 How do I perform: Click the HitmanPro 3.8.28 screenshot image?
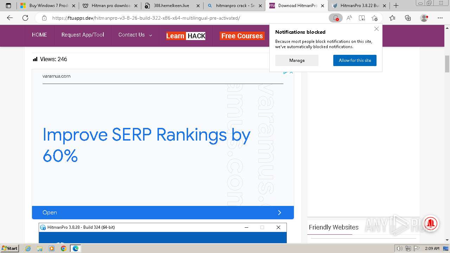coord(163,233)
